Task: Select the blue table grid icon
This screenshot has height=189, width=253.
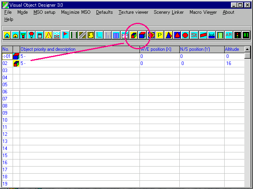Action: coord(116,35)
